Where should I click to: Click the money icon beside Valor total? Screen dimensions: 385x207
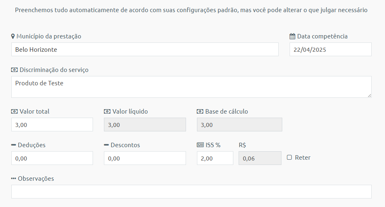[15, 112]
